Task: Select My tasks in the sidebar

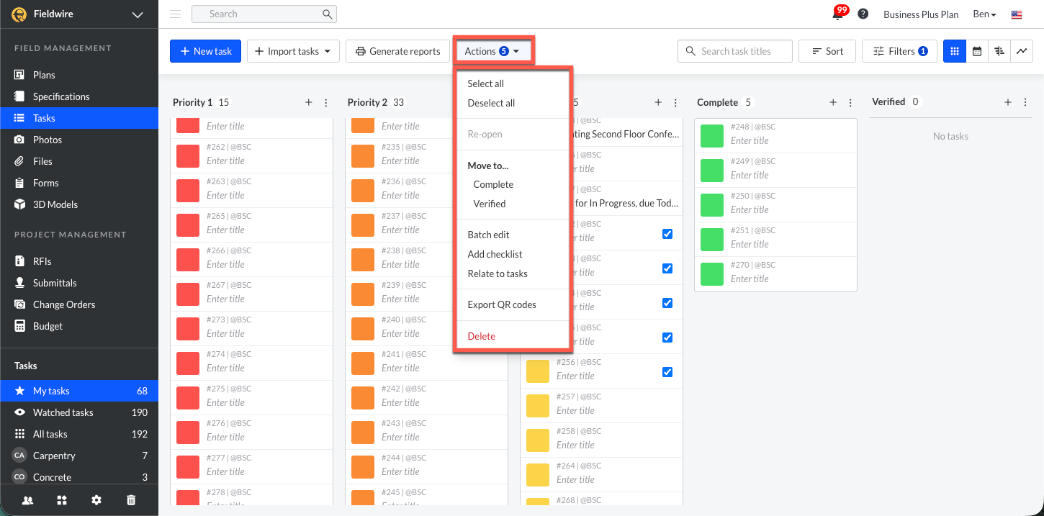Action: pos(79,391)
